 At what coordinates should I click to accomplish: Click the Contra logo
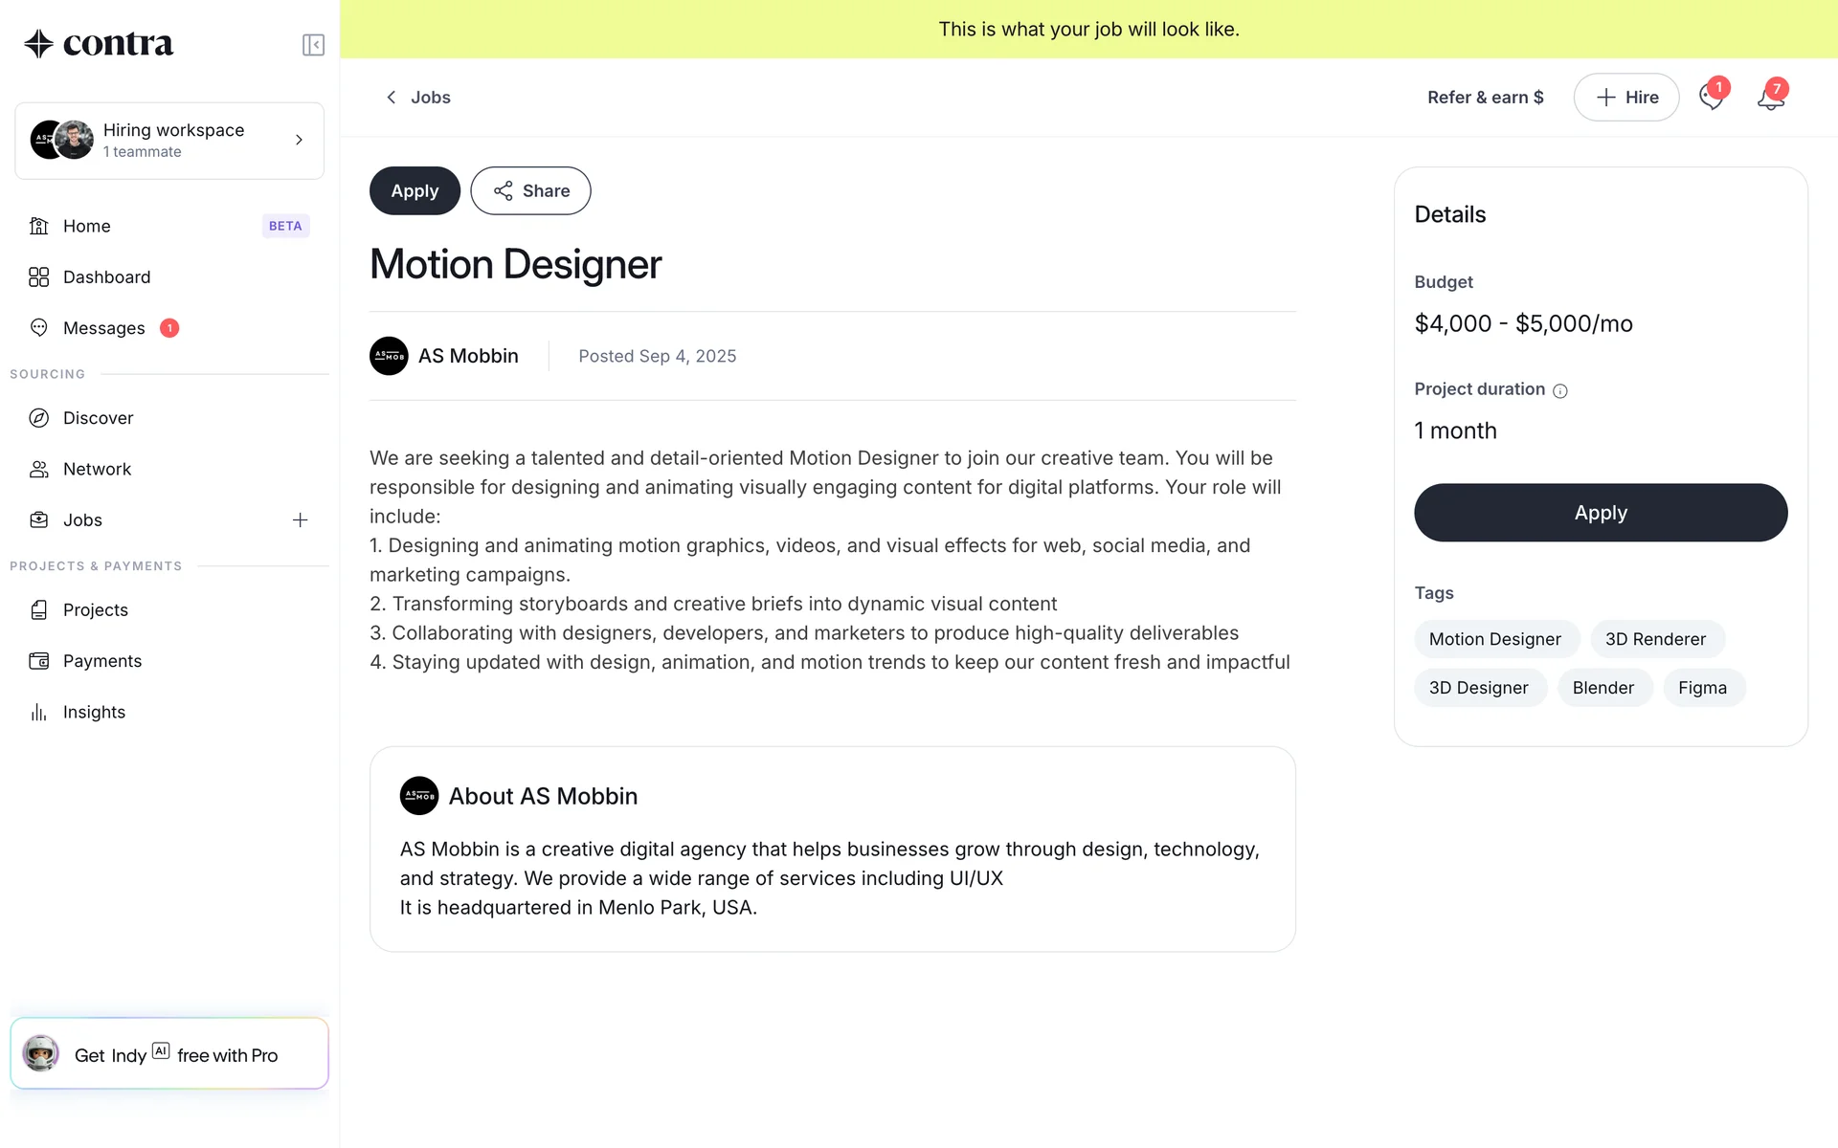(99, 44)
